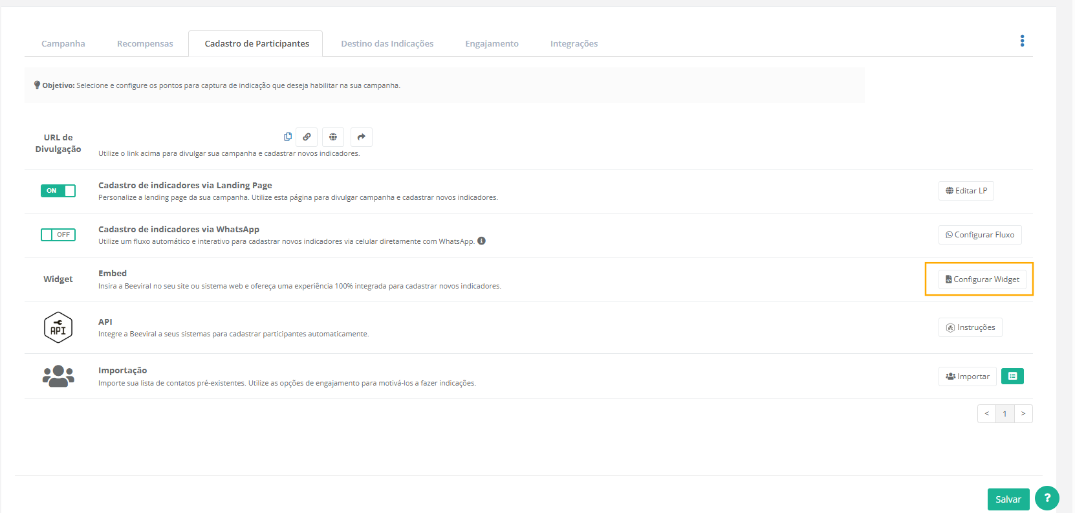
Task: Turn off the Landing Page ON toggle
Action: 58,191
